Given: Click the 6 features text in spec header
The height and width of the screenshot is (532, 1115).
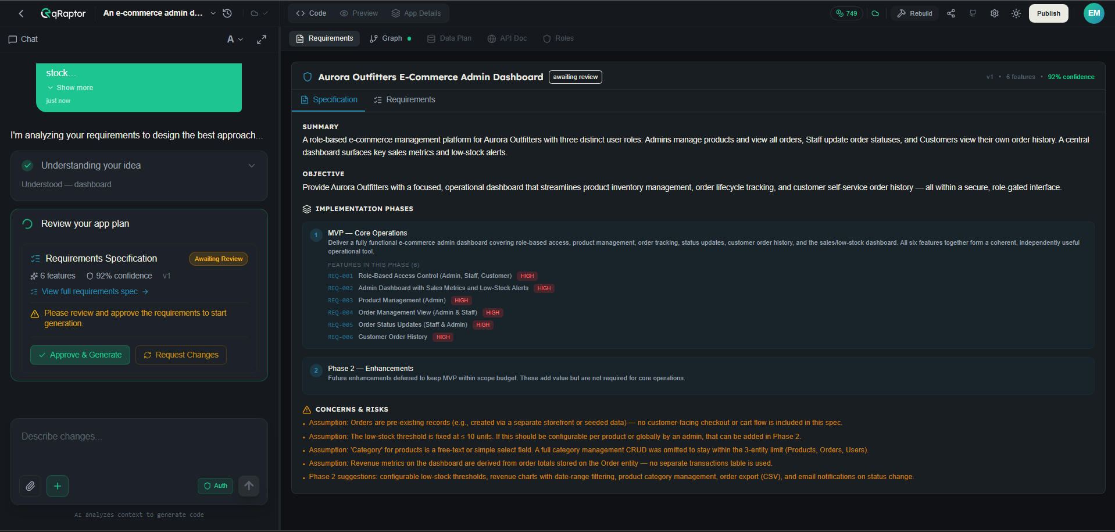Looking at the screenshot, I should (1020, 77).
